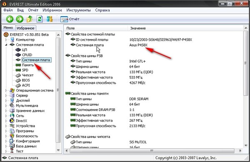This screenshot has height=162, width=250.
Task: Select the Свойства шины памяти group header
Action: click(87, 93)
